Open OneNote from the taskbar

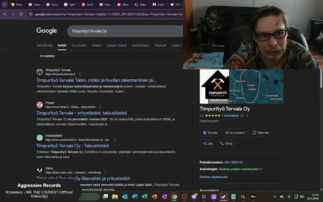tap(164, 197)
